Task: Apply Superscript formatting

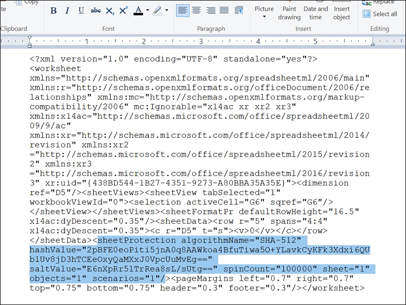Action: click(x=123, y=11)
